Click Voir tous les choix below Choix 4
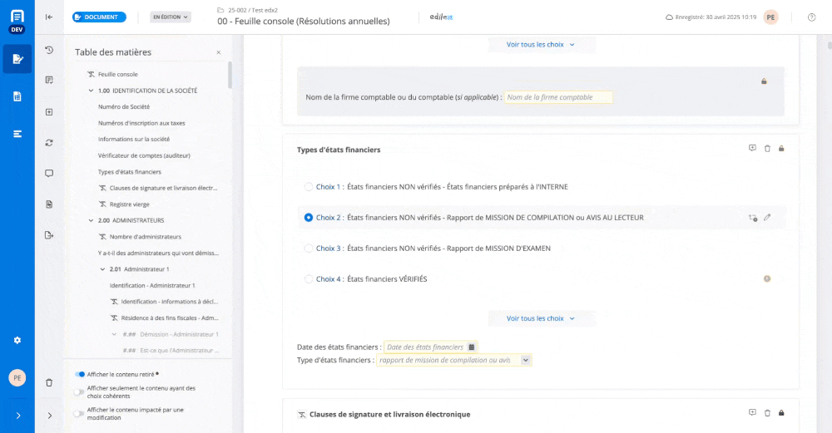Viewport: 832px width, 433px height. click(540, 318)
